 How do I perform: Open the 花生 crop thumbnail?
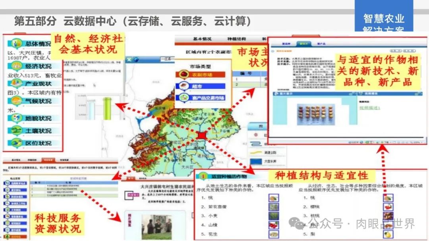[x=274, y=234]
